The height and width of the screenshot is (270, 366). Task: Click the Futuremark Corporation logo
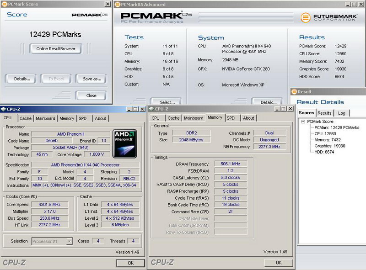point(328,17)
